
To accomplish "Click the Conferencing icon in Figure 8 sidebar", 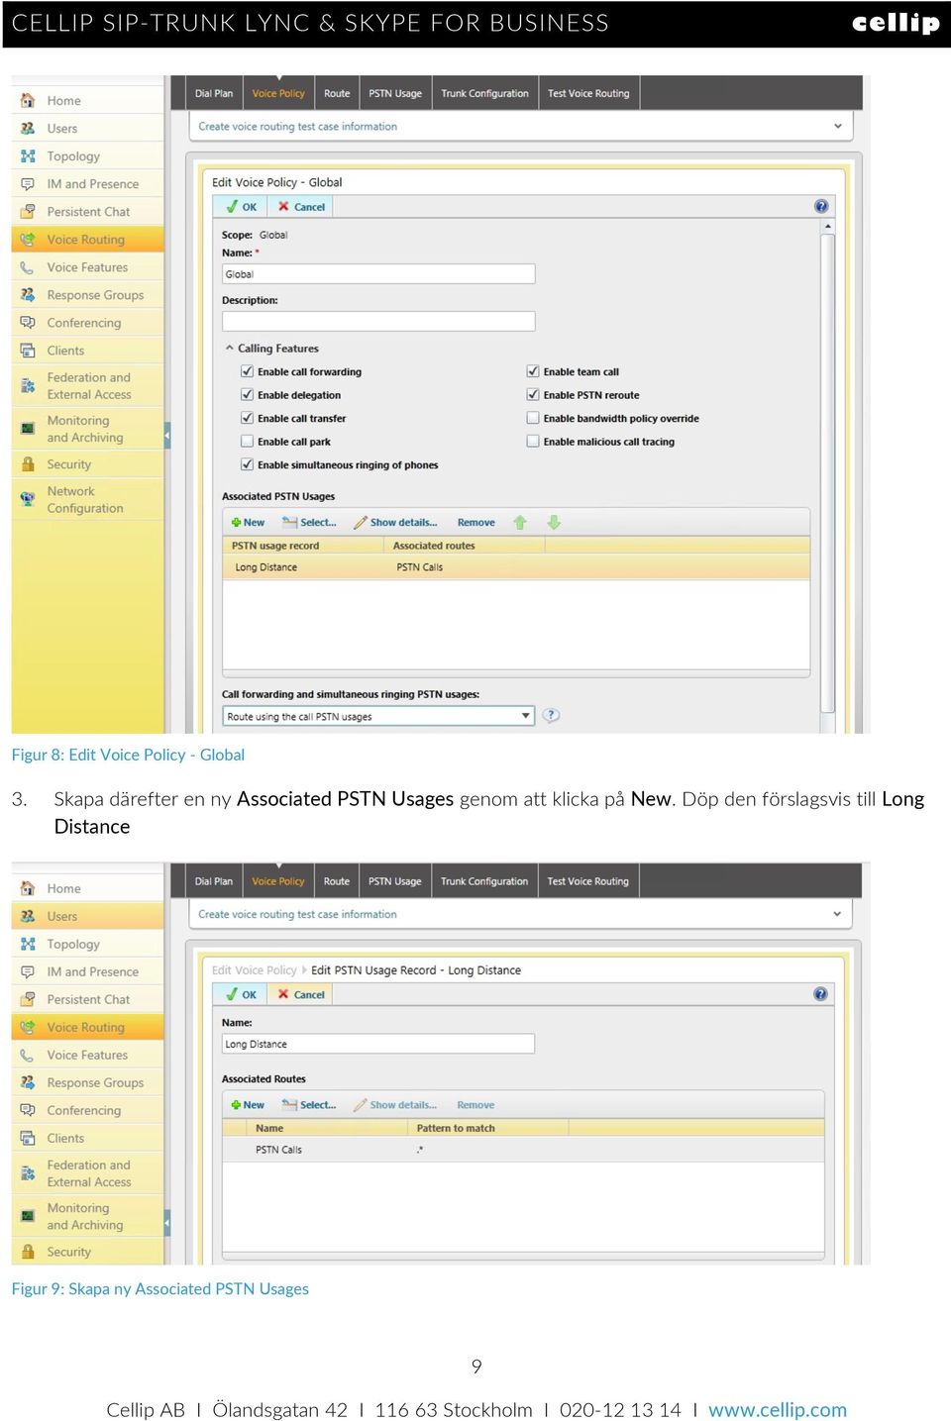I will tap(28, 323).
